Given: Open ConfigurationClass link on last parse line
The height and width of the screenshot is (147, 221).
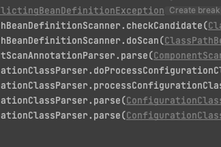Looking at the screenshot, I should pos(173,115).
